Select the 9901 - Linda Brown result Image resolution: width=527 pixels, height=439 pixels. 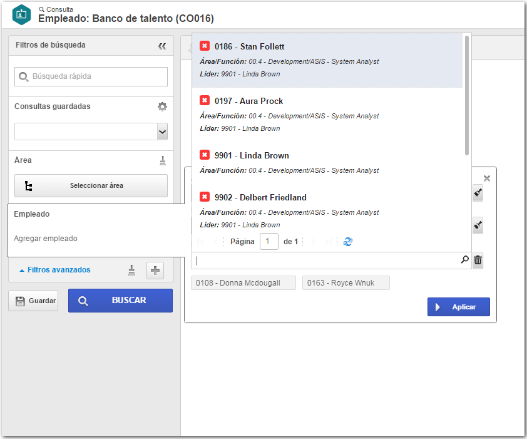point(327,163)
